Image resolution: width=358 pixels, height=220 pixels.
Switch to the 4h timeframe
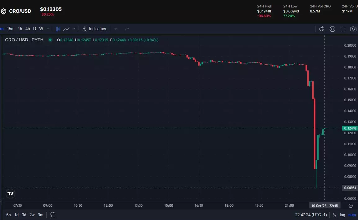coord(28,29)
